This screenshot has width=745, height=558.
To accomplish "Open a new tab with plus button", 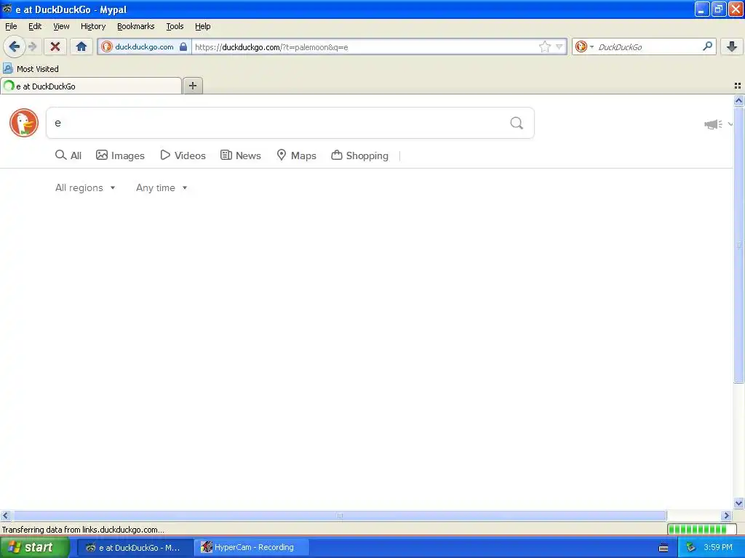I will click(x=192, y=86).
